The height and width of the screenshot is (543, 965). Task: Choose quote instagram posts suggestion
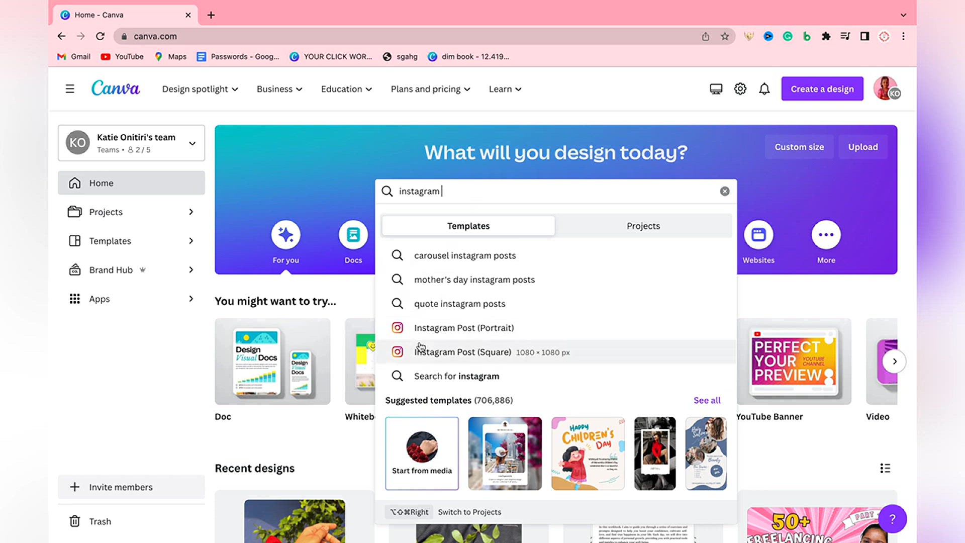point(555,304)
